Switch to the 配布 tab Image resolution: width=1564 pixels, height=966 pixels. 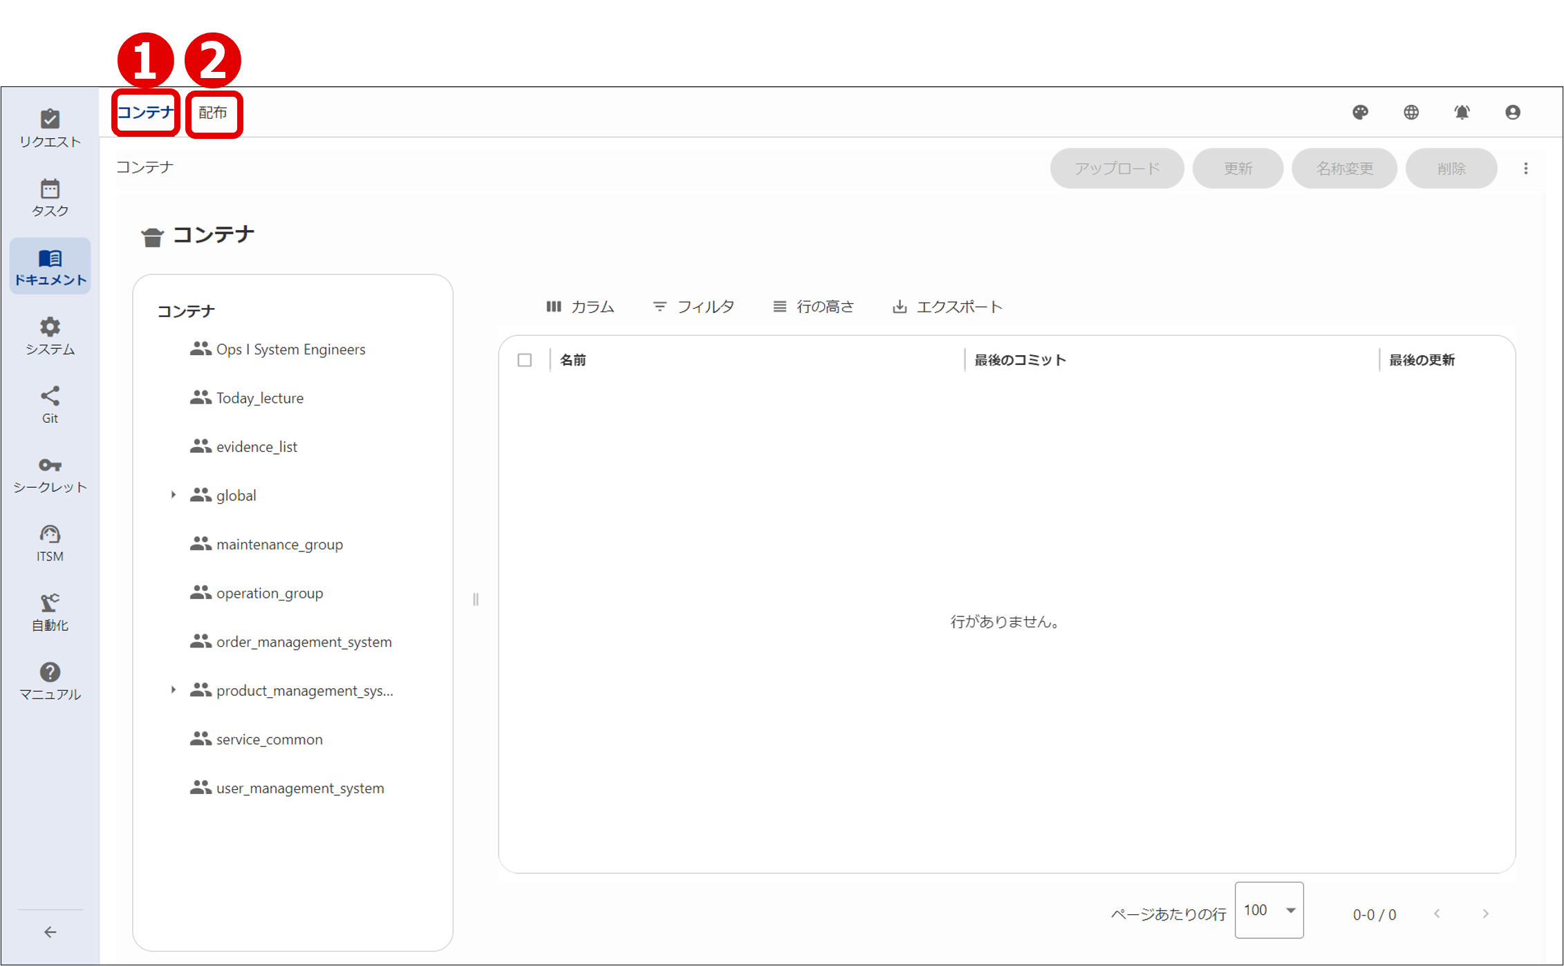[x=214, y=113]
